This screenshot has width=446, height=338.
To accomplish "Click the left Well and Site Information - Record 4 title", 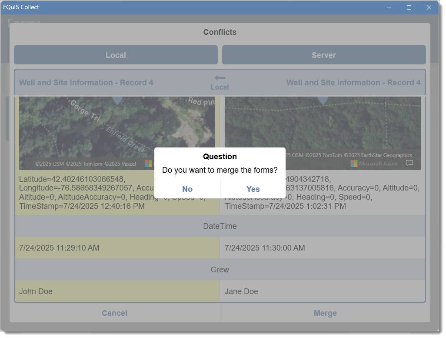I will click(x=86, y=83).
